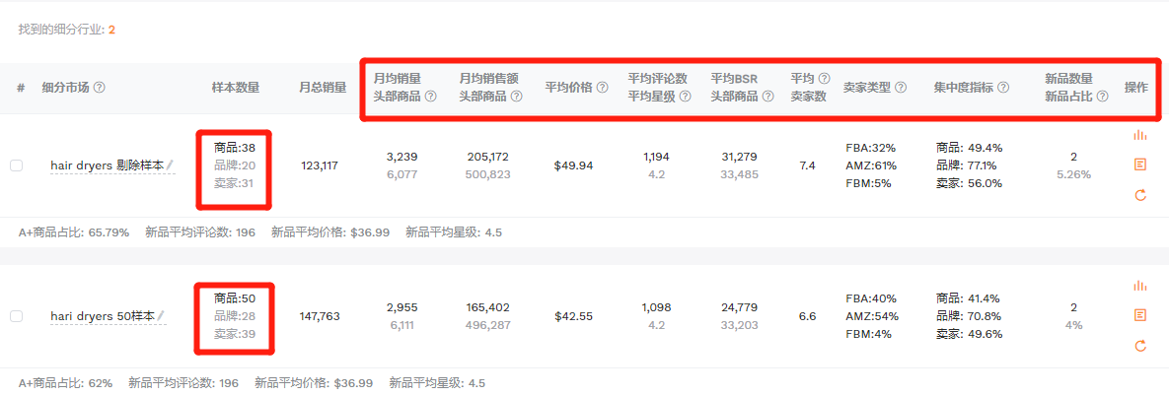The width and height of the screenshot is (1169, 396).
Task: Click help icon next to 集中度指标 header
Action: pyautogui.click(x=1003, y=88)
